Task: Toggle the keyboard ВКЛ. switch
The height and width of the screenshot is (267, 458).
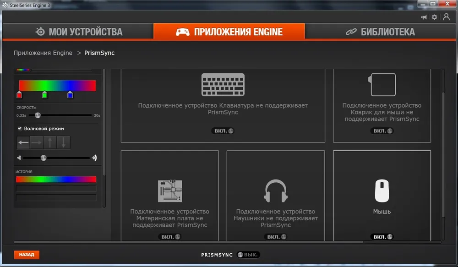Action: 223,131
